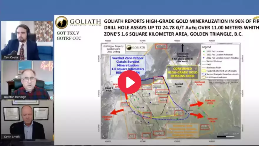259x146 pixels.
Task: Select Kevin Smith's webcam thumbnail
Action: [x=27, y=120]
